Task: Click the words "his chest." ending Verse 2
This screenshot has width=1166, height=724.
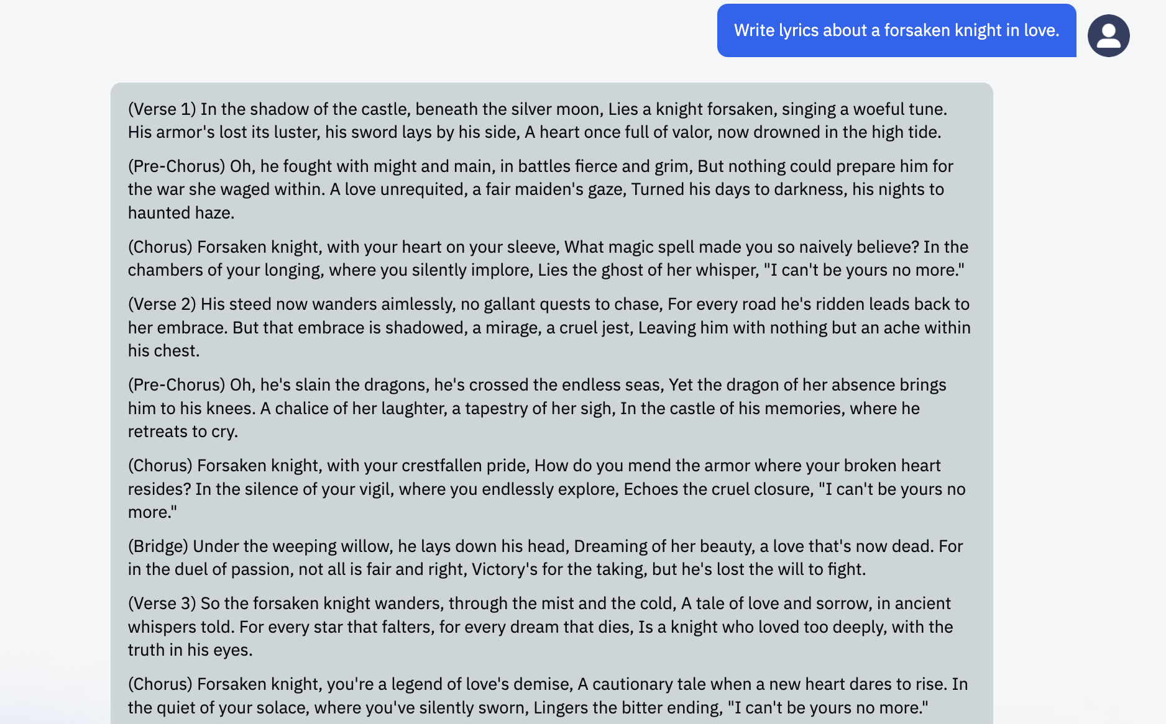Action: [x=163, y=351]
